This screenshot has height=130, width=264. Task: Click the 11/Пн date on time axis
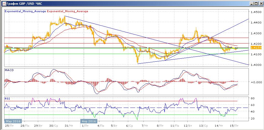pyautogui.click(x=174, y=126)
